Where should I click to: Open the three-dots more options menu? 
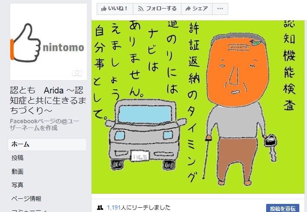tap(220, 9)
